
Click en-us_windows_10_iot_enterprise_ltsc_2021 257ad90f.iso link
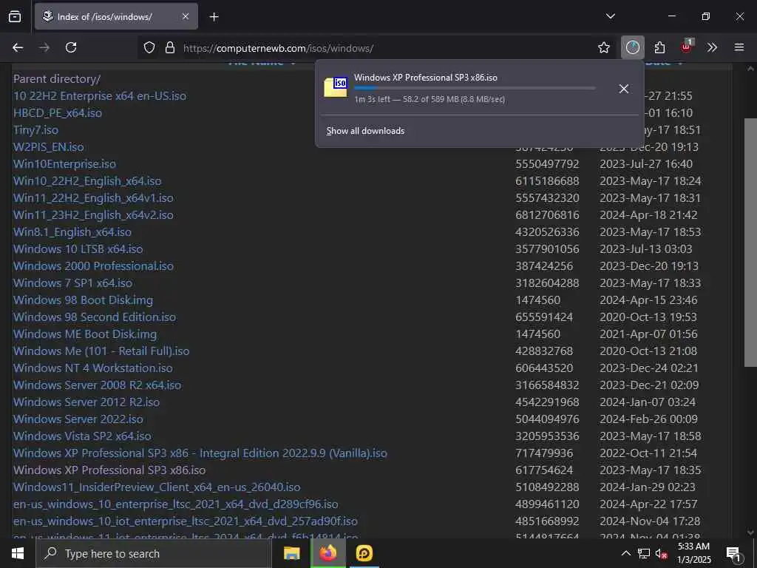click(186, 521)
